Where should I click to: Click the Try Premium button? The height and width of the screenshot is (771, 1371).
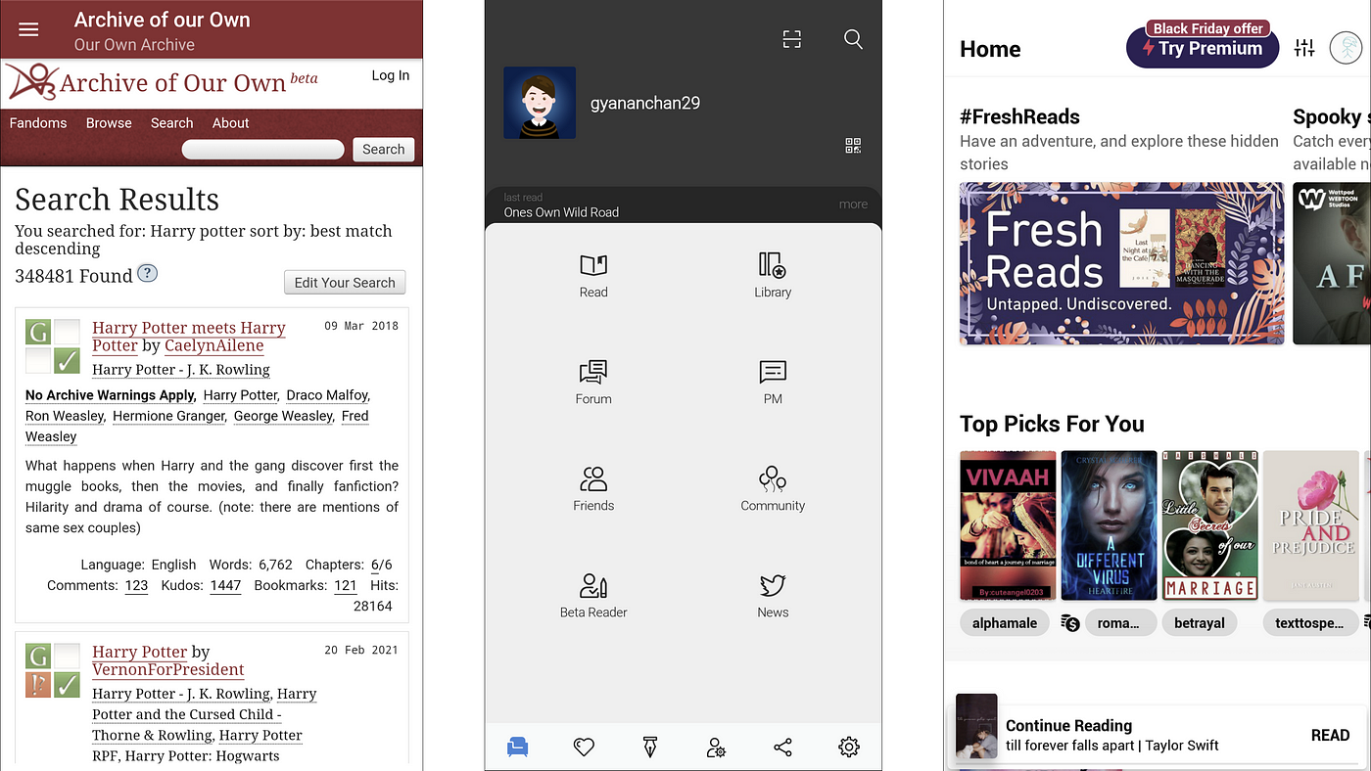click(x=1203, y=49)
